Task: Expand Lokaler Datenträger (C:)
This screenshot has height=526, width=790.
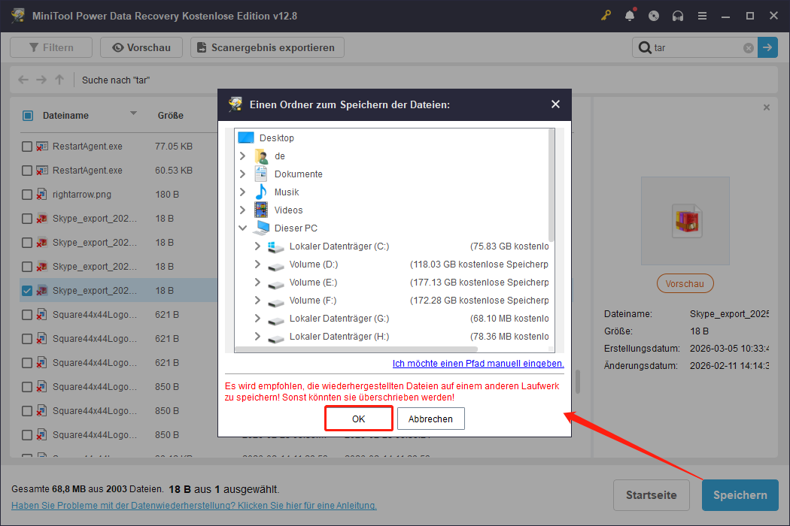Action: coord(257,246)
